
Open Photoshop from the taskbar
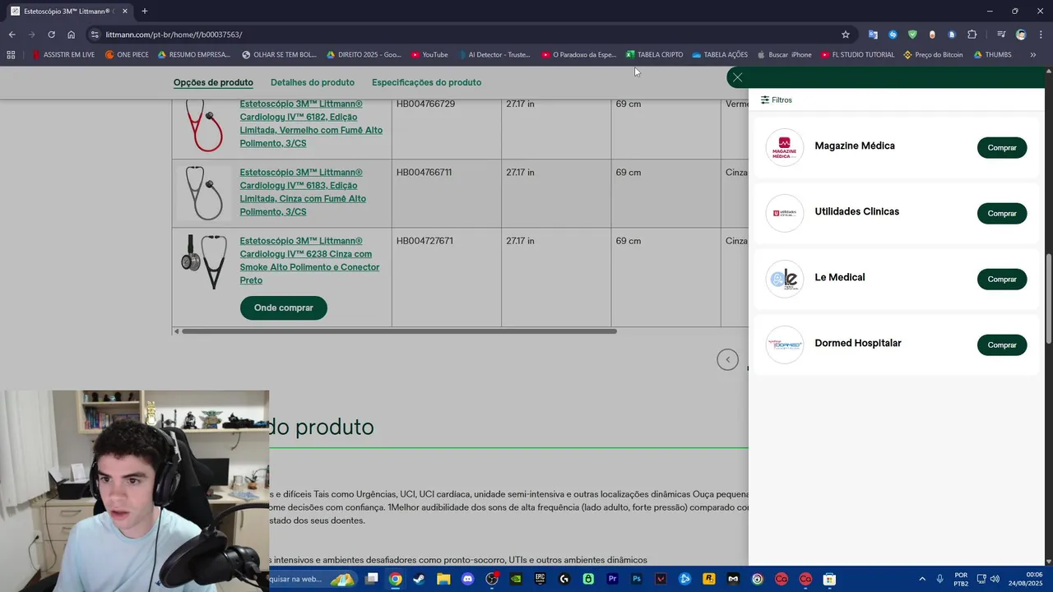click(637, 579)
